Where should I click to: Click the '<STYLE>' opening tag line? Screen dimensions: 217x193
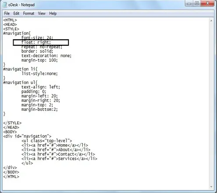[11, 29]
